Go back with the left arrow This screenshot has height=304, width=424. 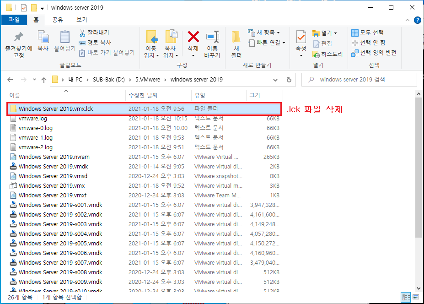[x=10, y=80]
